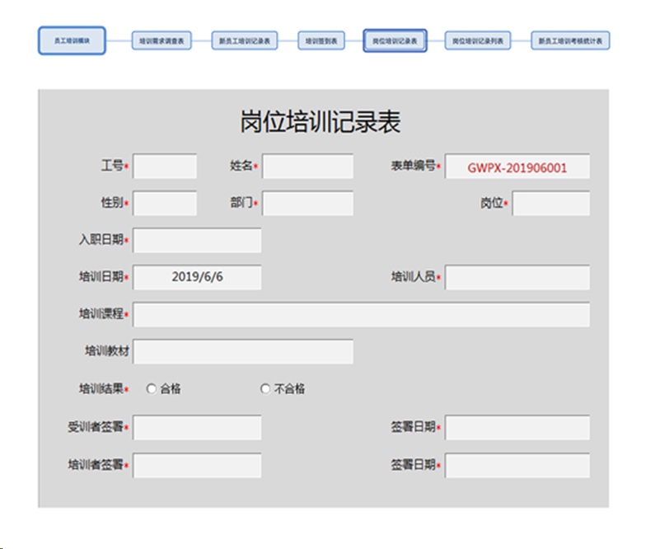Screen dimensions: 646x549
Task: Choose the 不合格 radio option
Action: [x=265, y=389]
